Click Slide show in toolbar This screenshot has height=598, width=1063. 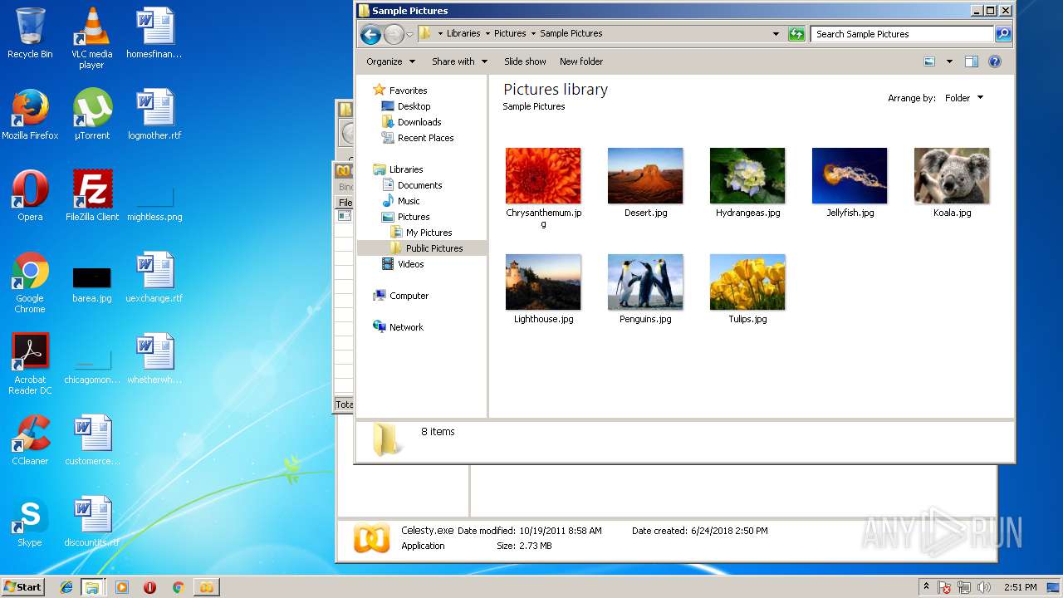coord(525,61)
